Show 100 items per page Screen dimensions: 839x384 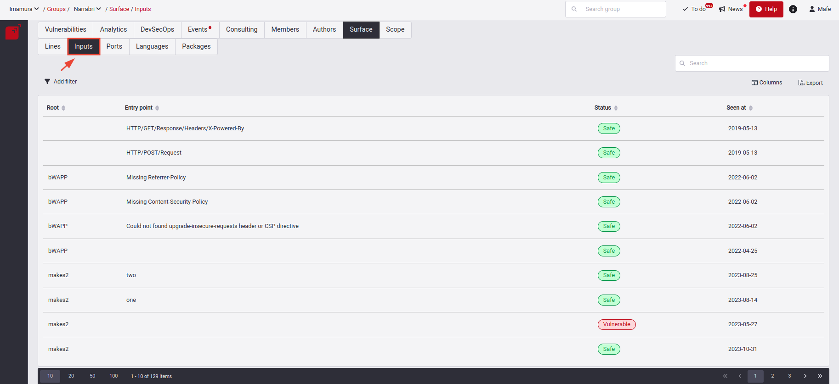click(113, 376)
